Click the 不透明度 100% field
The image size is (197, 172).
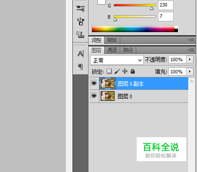177,60
